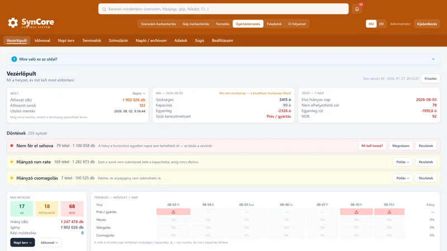The width and height of the screenshot is (447, 251).
Task: Click the Idővonal → button in shift card
Action: [x=49, y=243]
